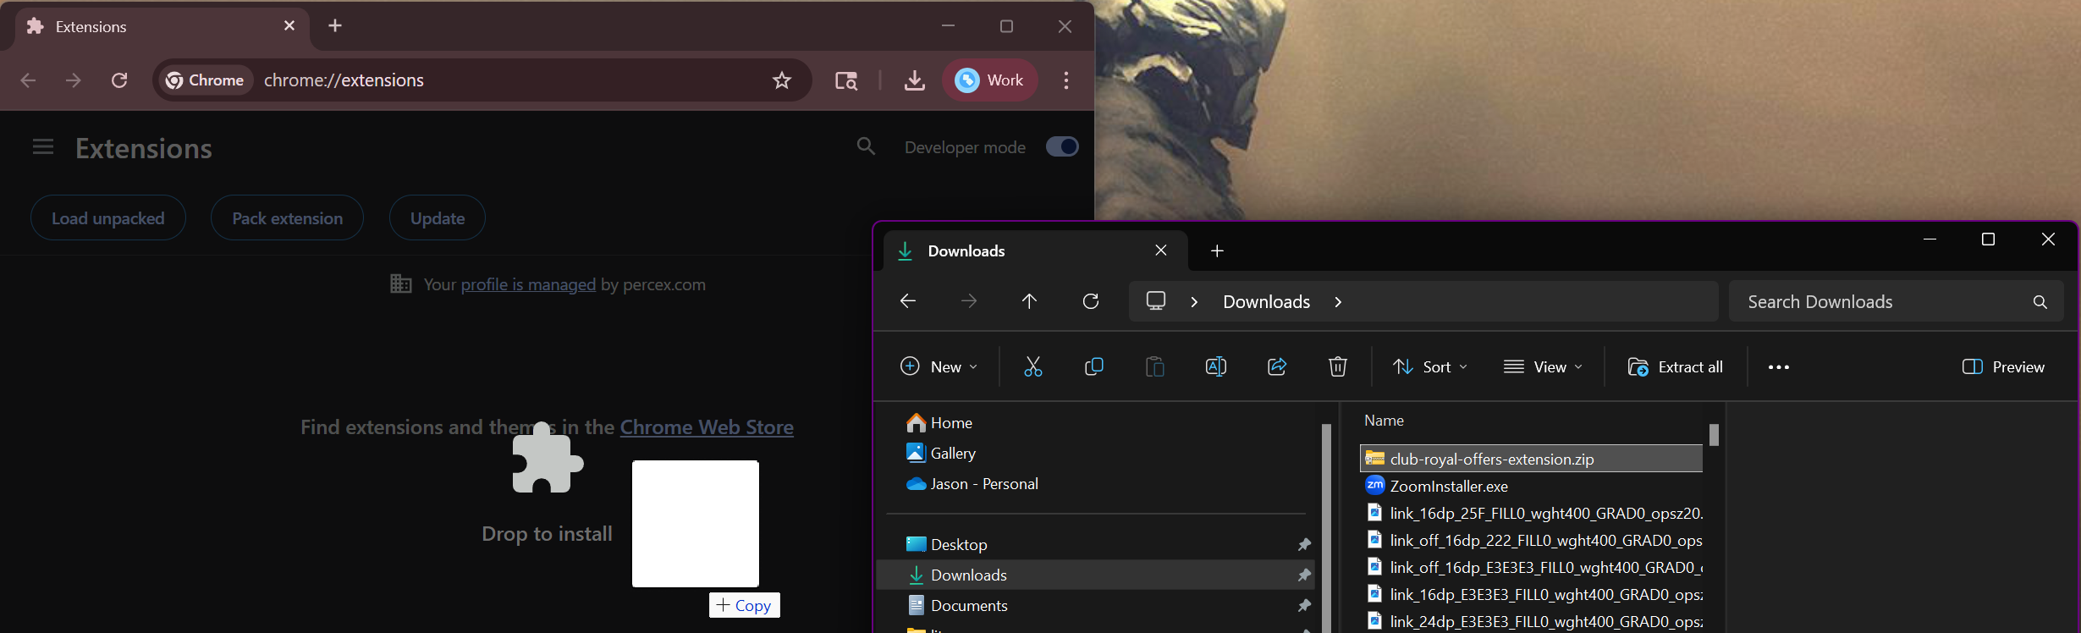The height and width of the screenshot is (633, 2081).
Task: Open the Work profile button in Chrome
Action: pos(990,80)
